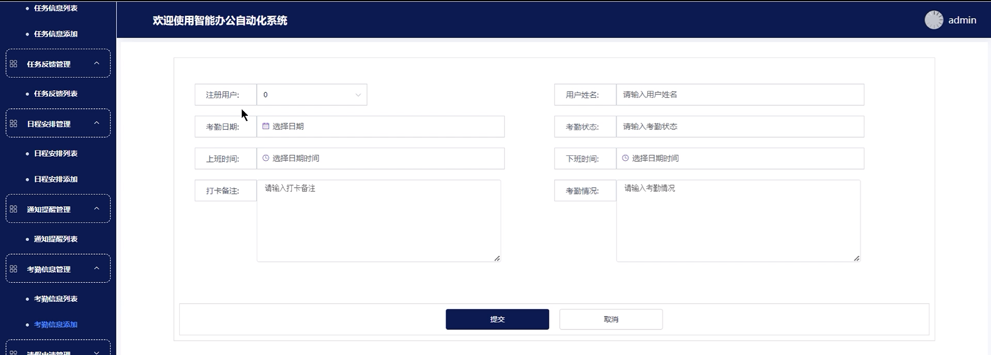
Task: Click the grid icon beside 考勤信息管理
Action: (14, 269)
